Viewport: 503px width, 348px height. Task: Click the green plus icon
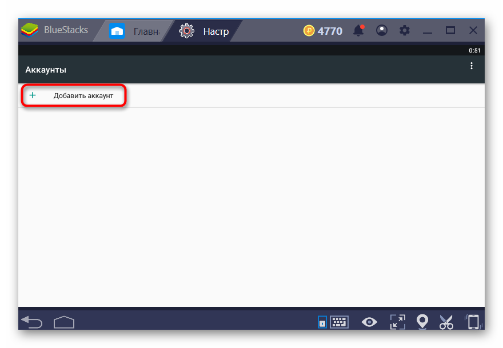pyautogui.click(x=33, y=95)
